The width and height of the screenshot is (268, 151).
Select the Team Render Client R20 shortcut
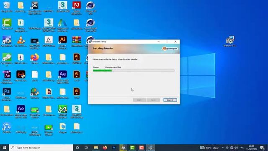(x=90, y=25)
